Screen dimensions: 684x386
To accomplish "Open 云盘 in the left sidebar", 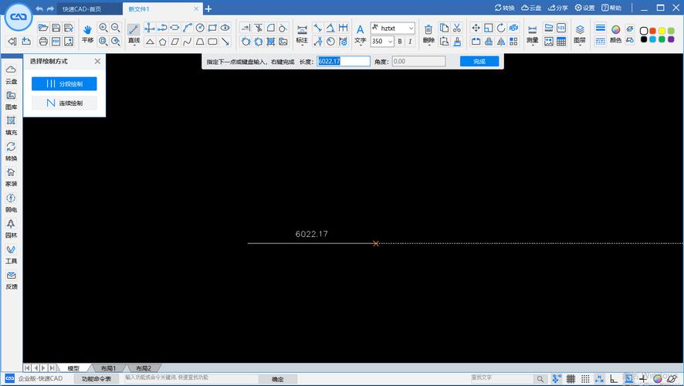I will coord(11,74).
